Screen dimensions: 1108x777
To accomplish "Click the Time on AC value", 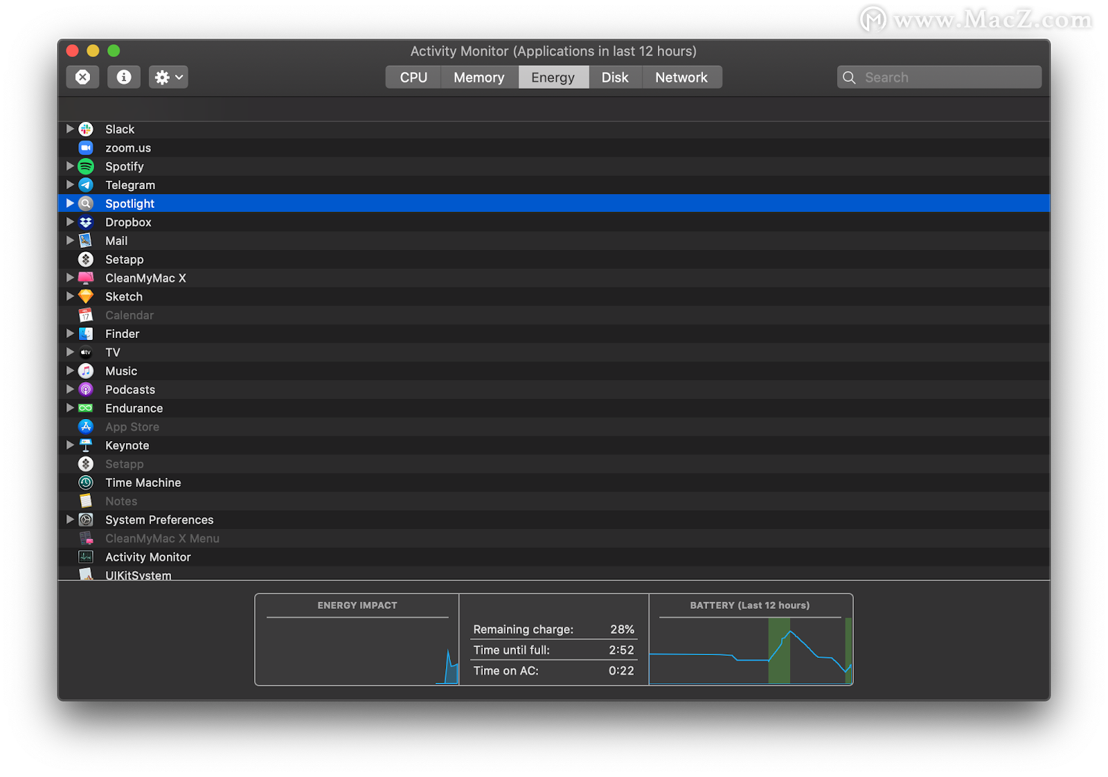I will [621, 671].
